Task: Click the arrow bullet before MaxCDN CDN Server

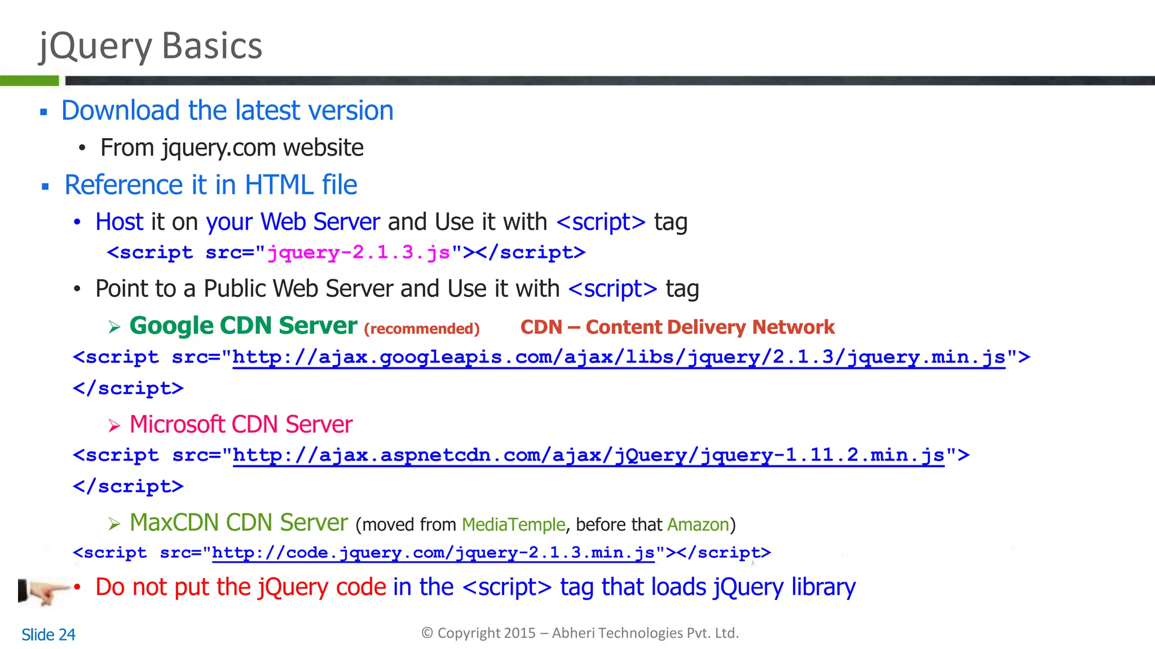Action: (x=114, y=524)
